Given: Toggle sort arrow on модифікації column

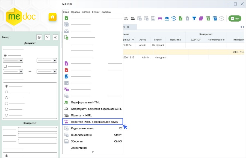Looking at the screenshot, I should tap(133, 40).
